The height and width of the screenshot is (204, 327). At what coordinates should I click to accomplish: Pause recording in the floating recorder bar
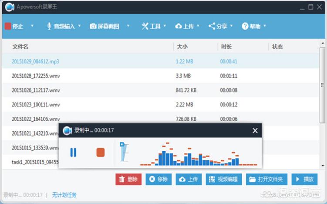tap(73, 152)
